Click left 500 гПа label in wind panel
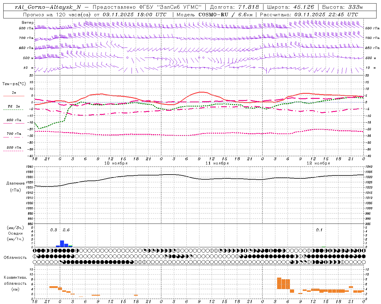381x304 pixels. (26, 28)
